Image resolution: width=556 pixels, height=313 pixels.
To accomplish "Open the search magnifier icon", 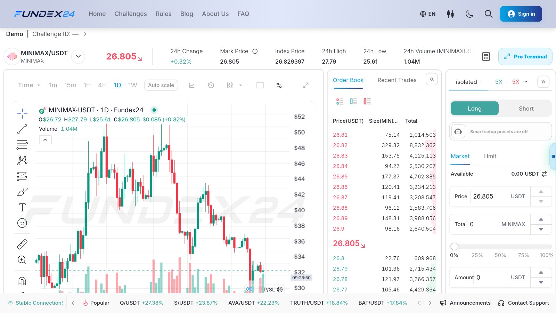I will [488, 14].
